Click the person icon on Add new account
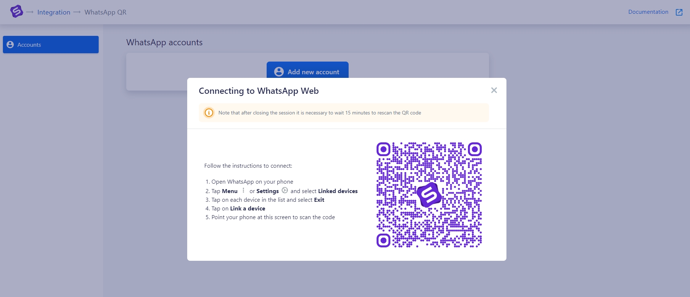The image size is (690, 297). [279, 72]
